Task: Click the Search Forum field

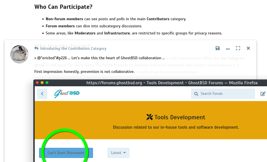Action: point(223,93)
